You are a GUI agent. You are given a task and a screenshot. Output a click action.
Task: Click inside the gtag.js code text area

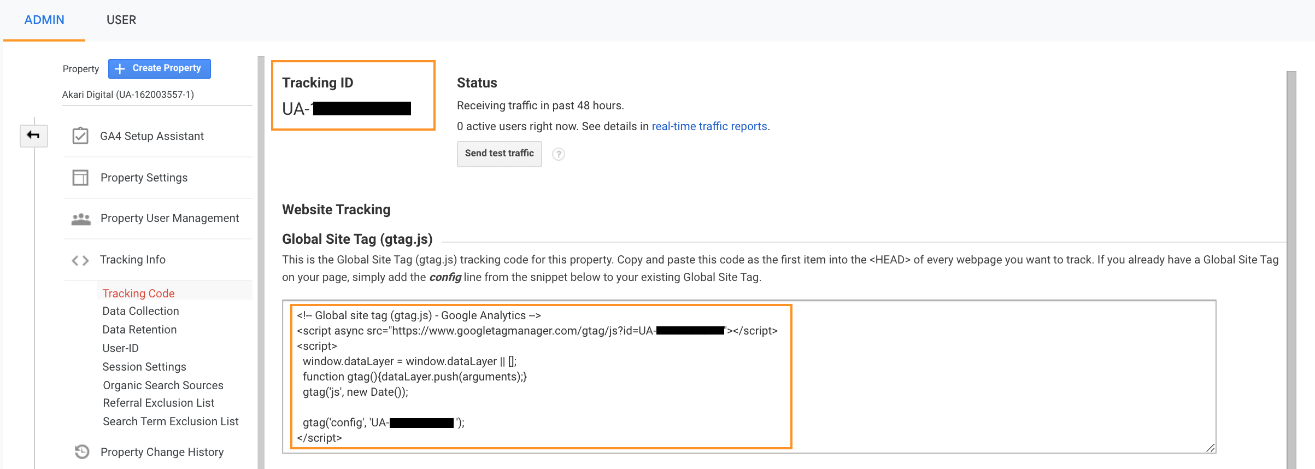(749, 377)
